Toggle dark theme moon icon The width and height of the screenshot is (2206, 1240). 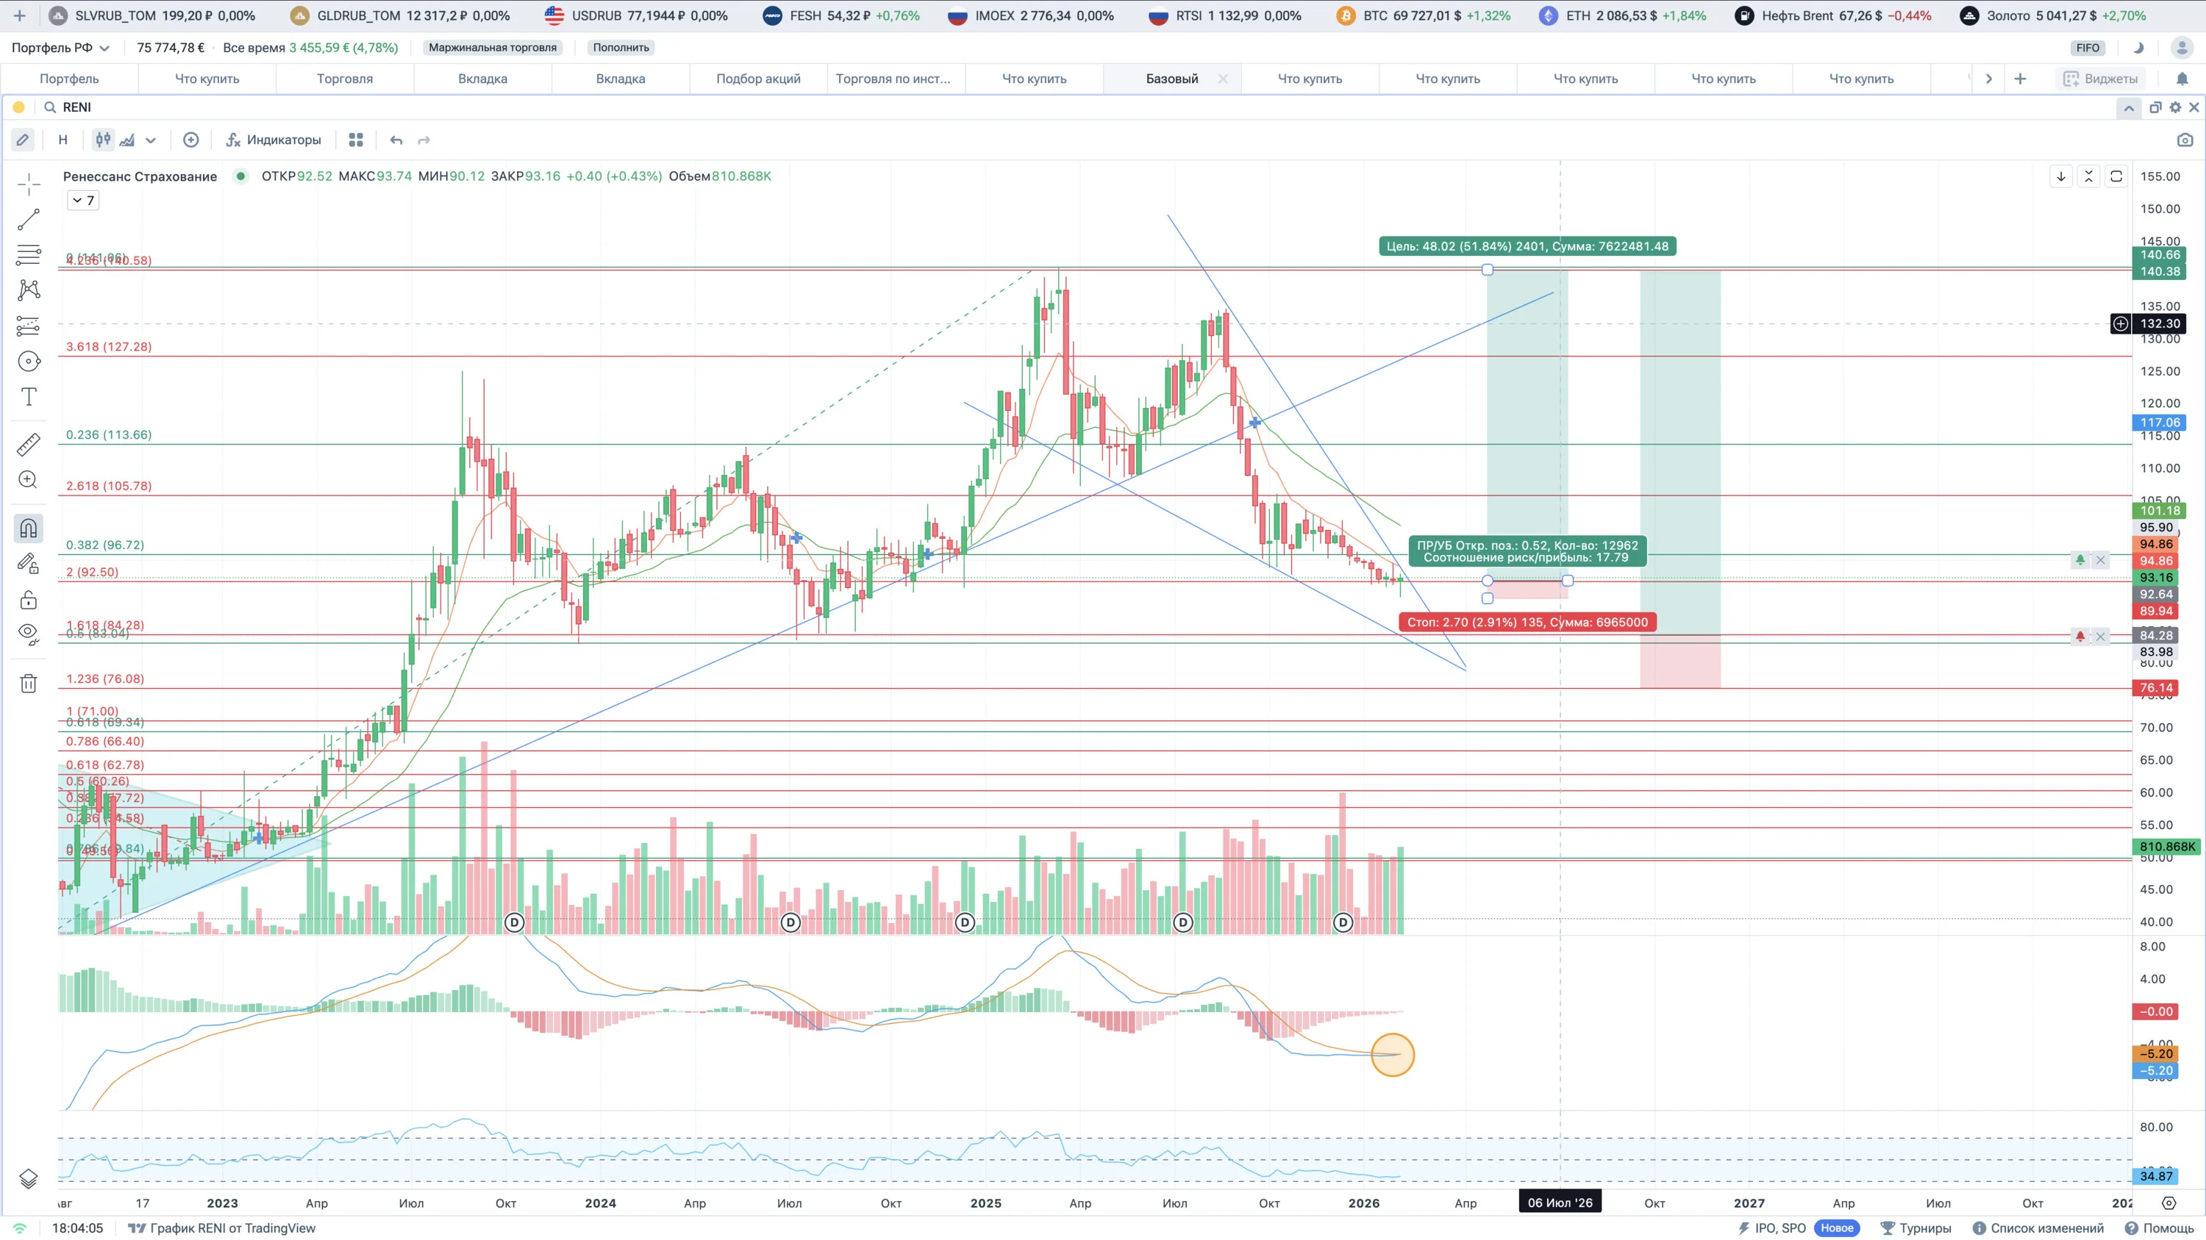point(2138,48)
